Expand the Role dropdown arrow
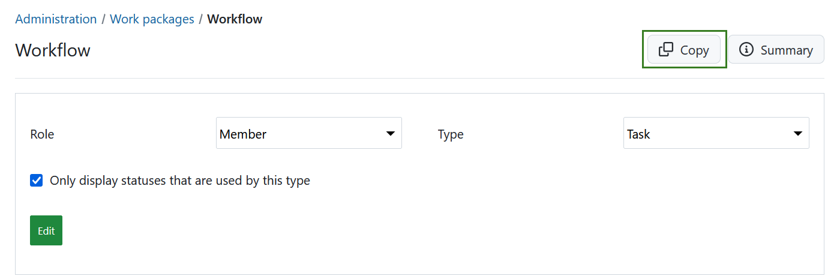This screenshot has width=834, height=279. 390,133
